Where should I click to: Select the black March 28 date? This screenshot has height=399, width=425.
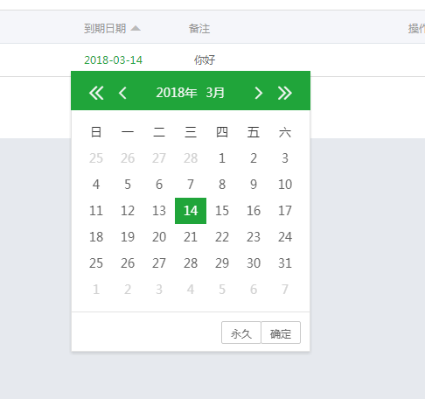[x=191, y=263]
